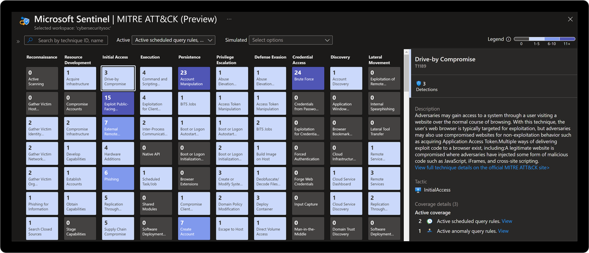Select the Cloud Service Dashboard tile

click(x=346, y=178)
